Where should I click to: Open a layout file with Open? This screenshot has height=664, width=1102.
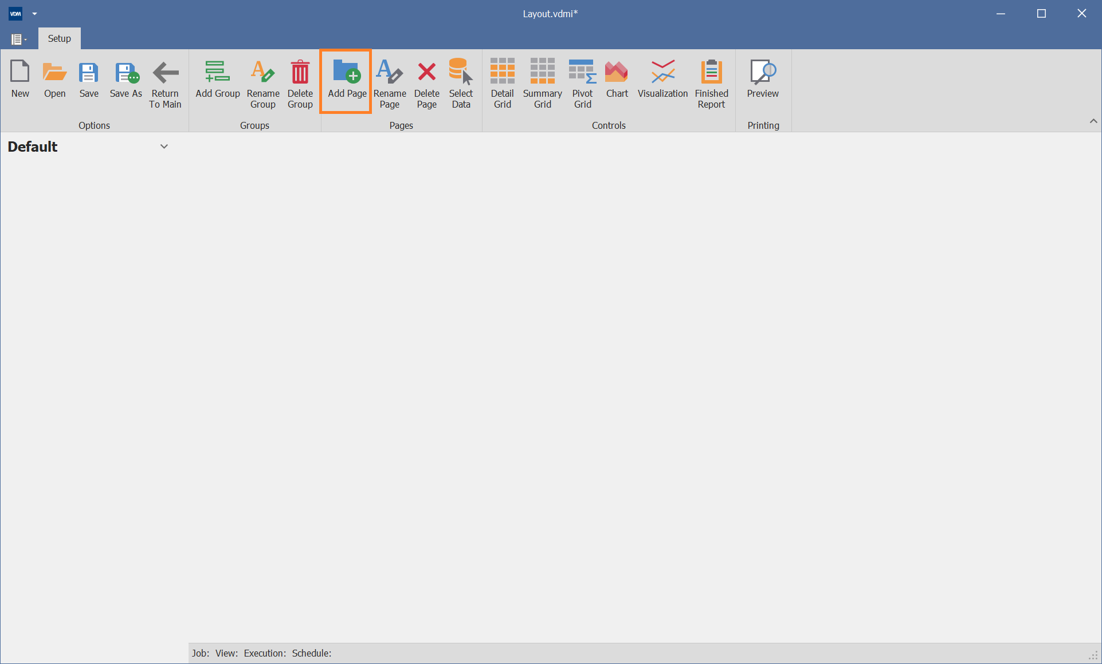coord(55,80)
